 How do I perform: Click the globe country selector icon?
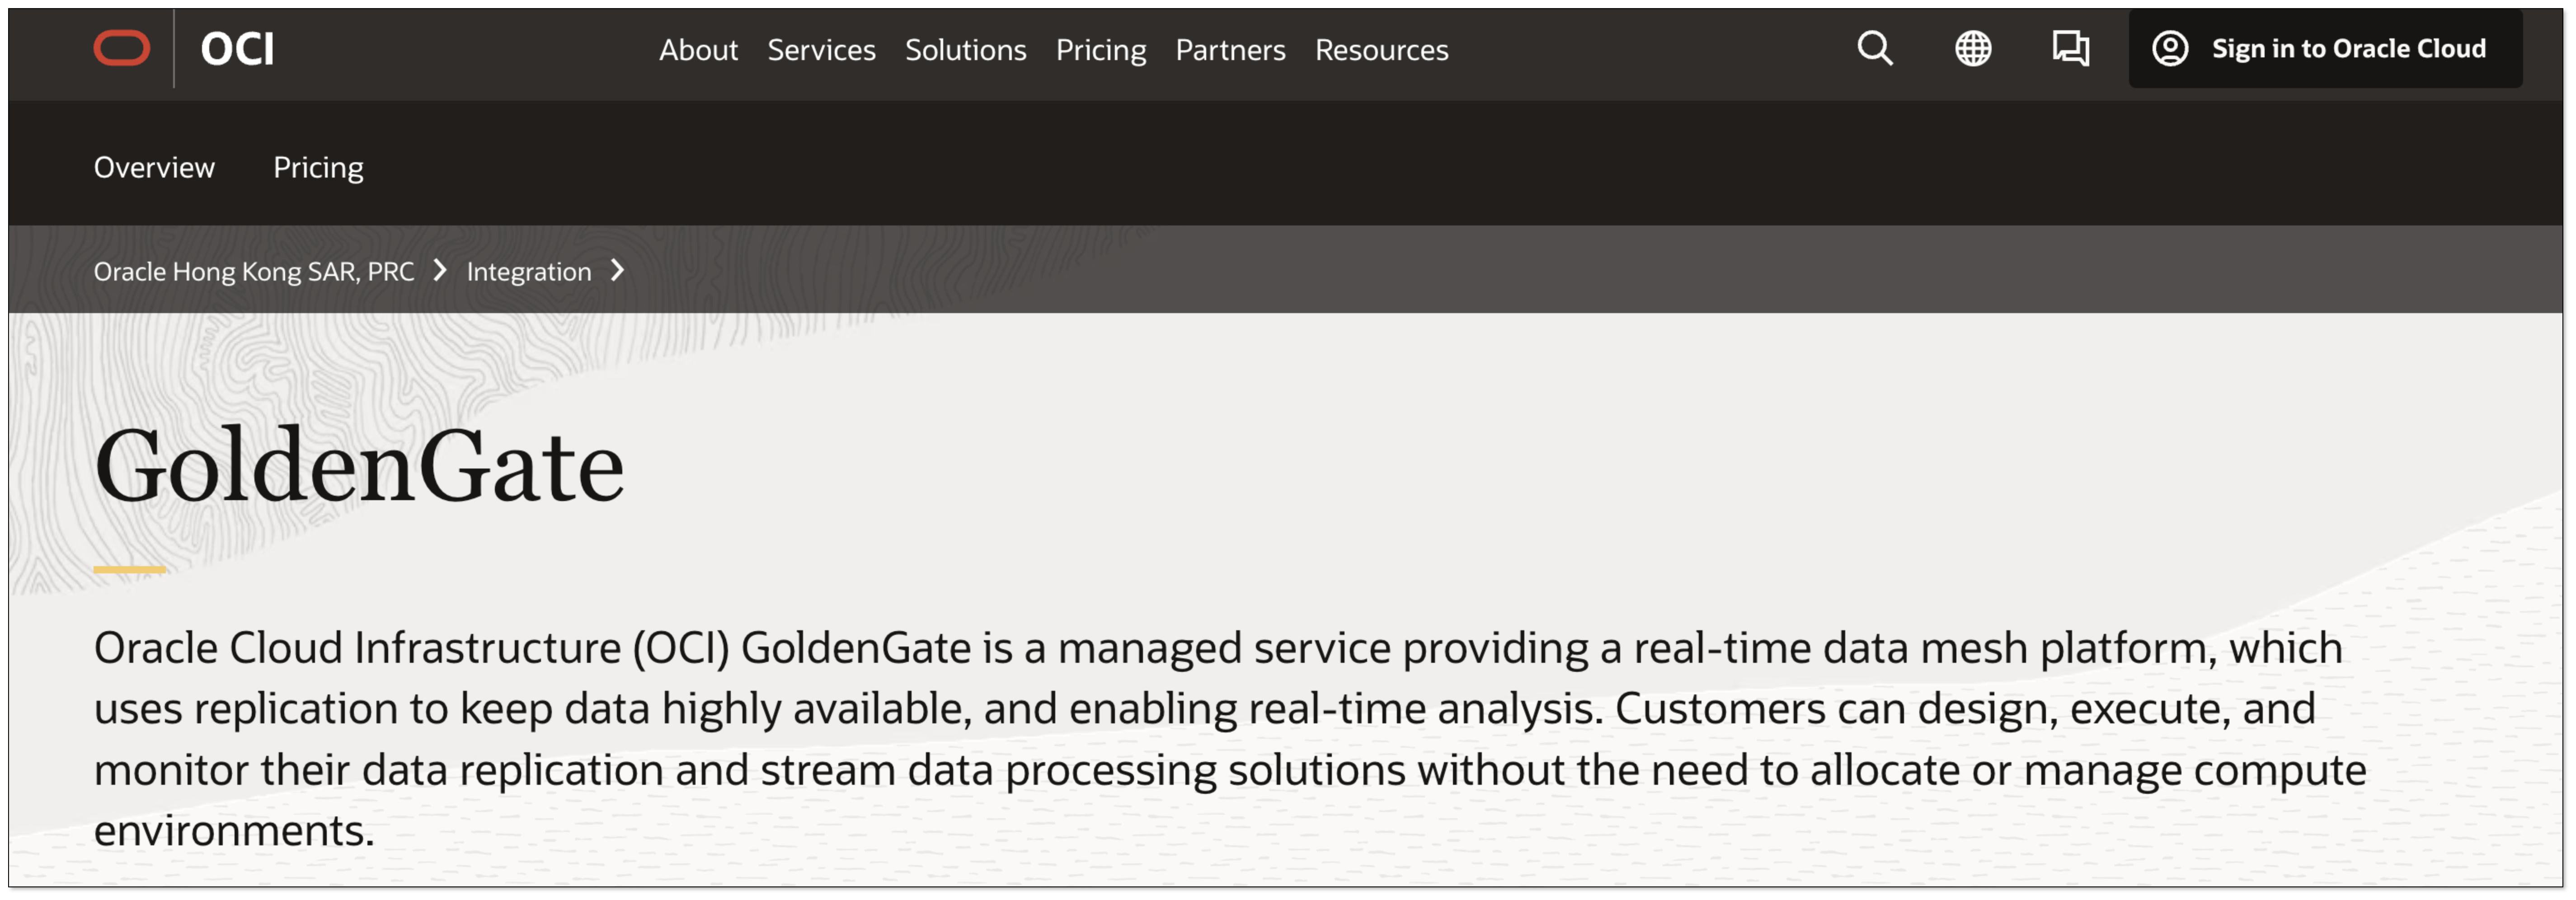tap(1973, 48)
